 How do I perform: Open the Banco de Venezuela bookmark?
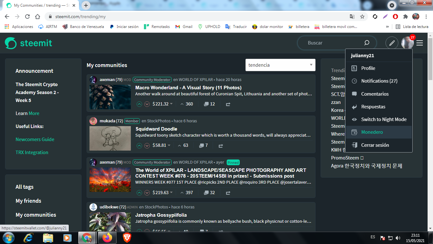[x=83, y=27]
